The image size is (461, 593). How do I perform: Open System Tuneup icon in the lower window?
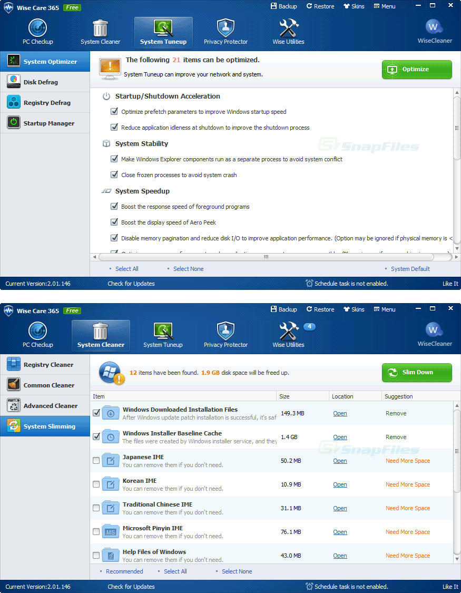tap(163, 331)
